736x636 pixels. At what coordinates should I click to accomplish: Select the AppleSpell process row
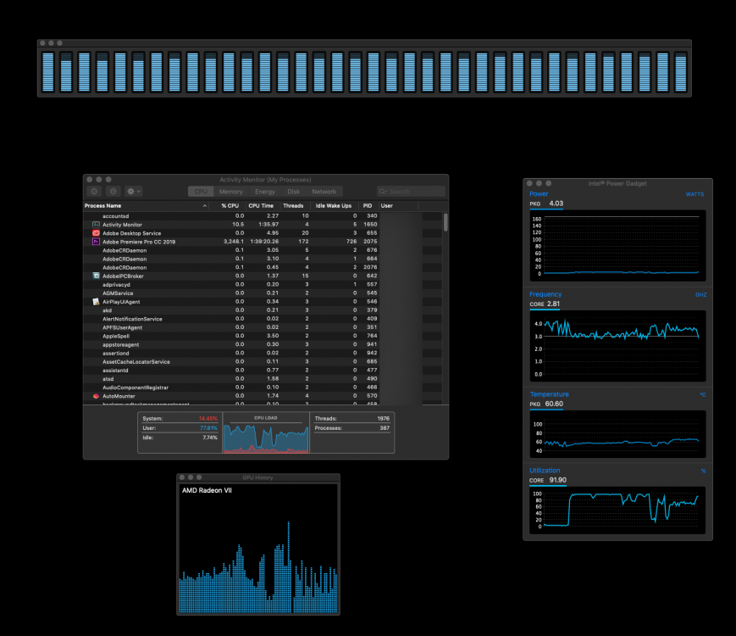[x=263, y=336]
